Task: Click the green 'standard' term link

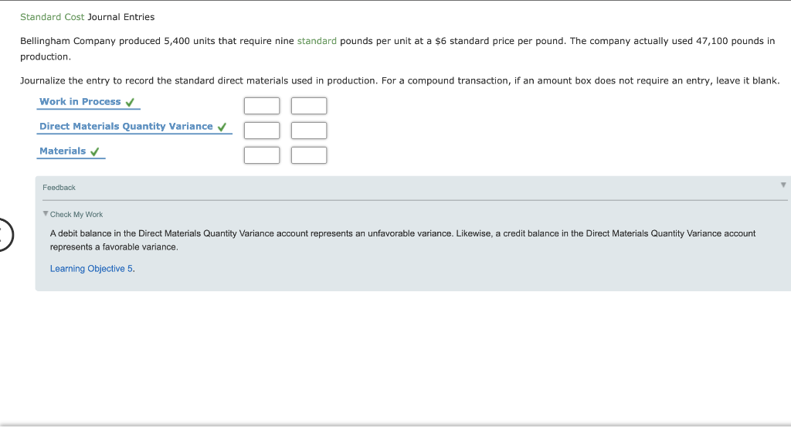Action: (317, 41)
